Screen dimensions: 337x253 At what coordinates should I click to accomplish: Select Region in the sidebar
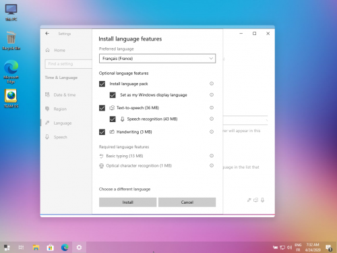coord(60,109)
